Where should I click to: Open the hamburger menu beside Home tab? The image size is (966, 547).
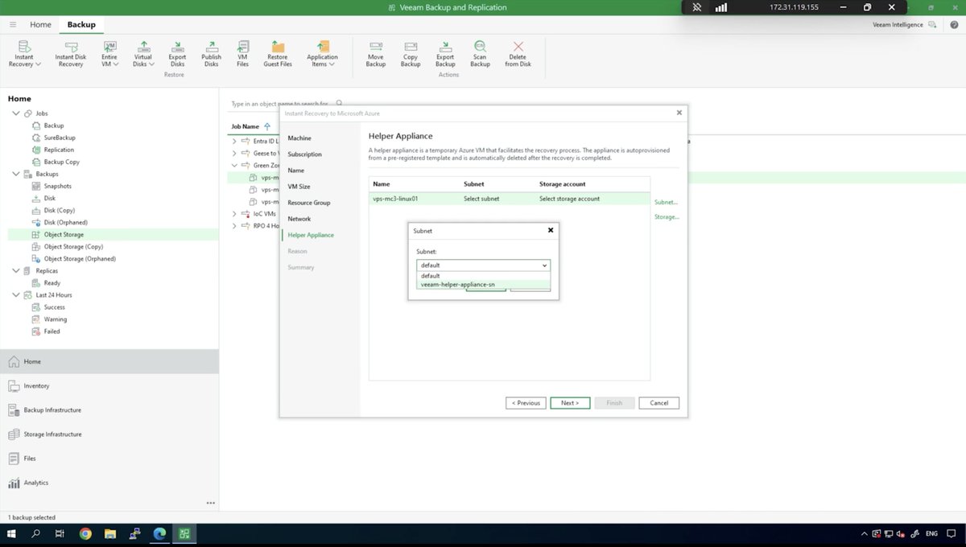[x=13, y=25]
